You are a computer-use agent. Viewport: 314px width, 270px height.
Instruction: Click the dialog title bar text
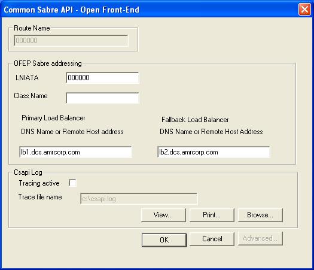pyautogui.click(x=72, y=10)
